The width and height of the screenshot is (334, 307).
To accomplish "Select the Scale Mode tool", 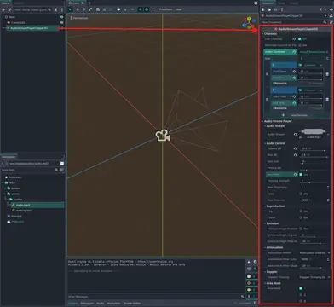I will tap(90, 9).
